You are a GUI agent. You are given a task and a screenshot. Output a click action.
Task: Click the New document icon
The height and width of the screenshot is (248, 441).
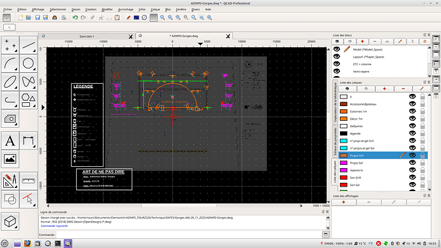pos(20,17)
